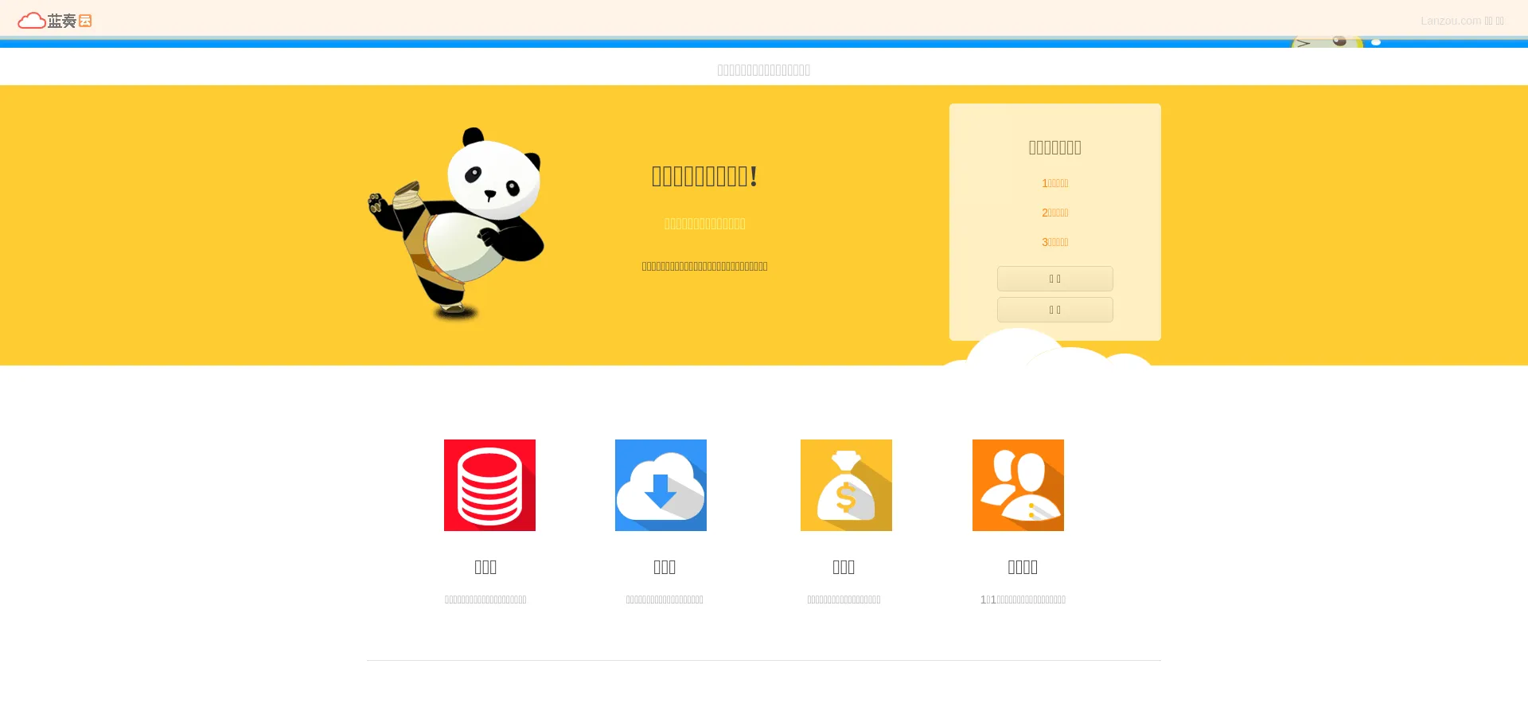1528x707 pixels.
Task: Click the 蓝奏云 cloud logo
Action: click(55, 21)
